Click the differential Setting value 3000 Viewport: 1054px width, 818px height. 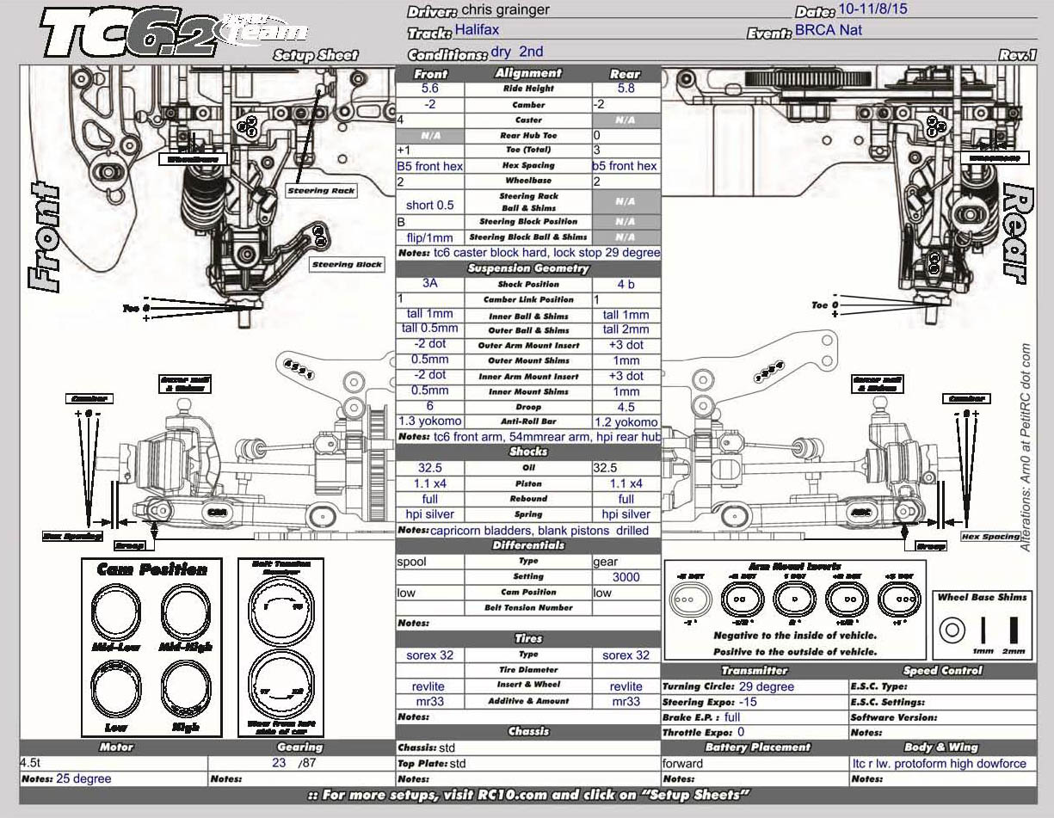click(626, 577)
